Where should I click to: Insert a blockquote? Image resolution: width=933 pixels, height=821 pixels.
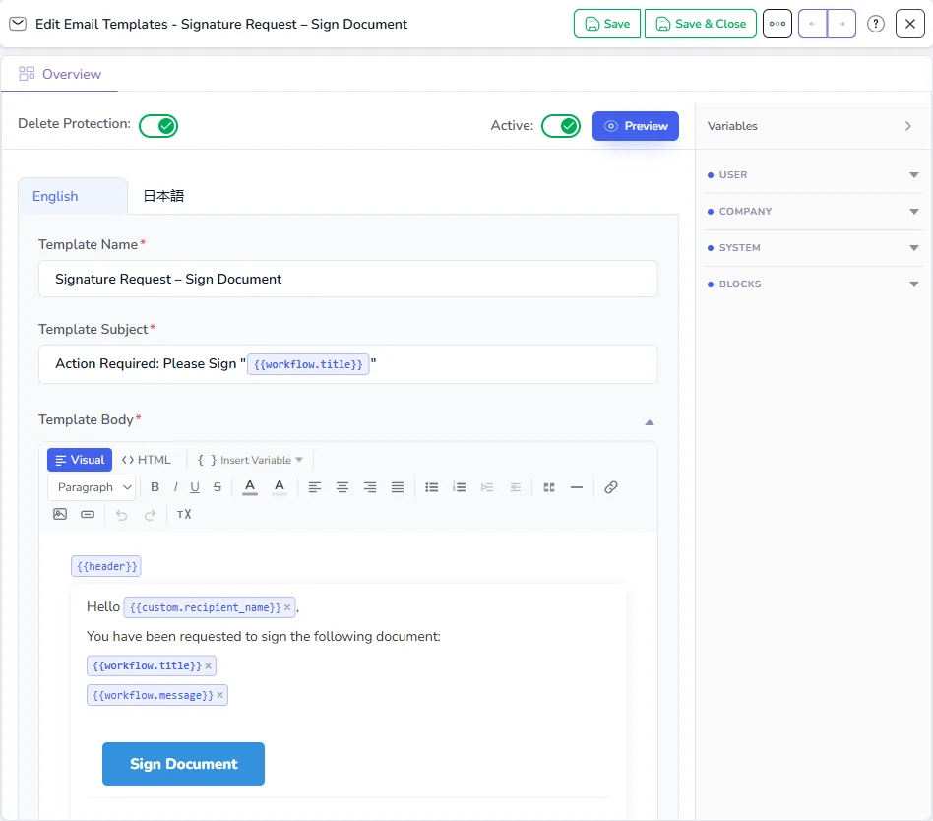(548, 487)
